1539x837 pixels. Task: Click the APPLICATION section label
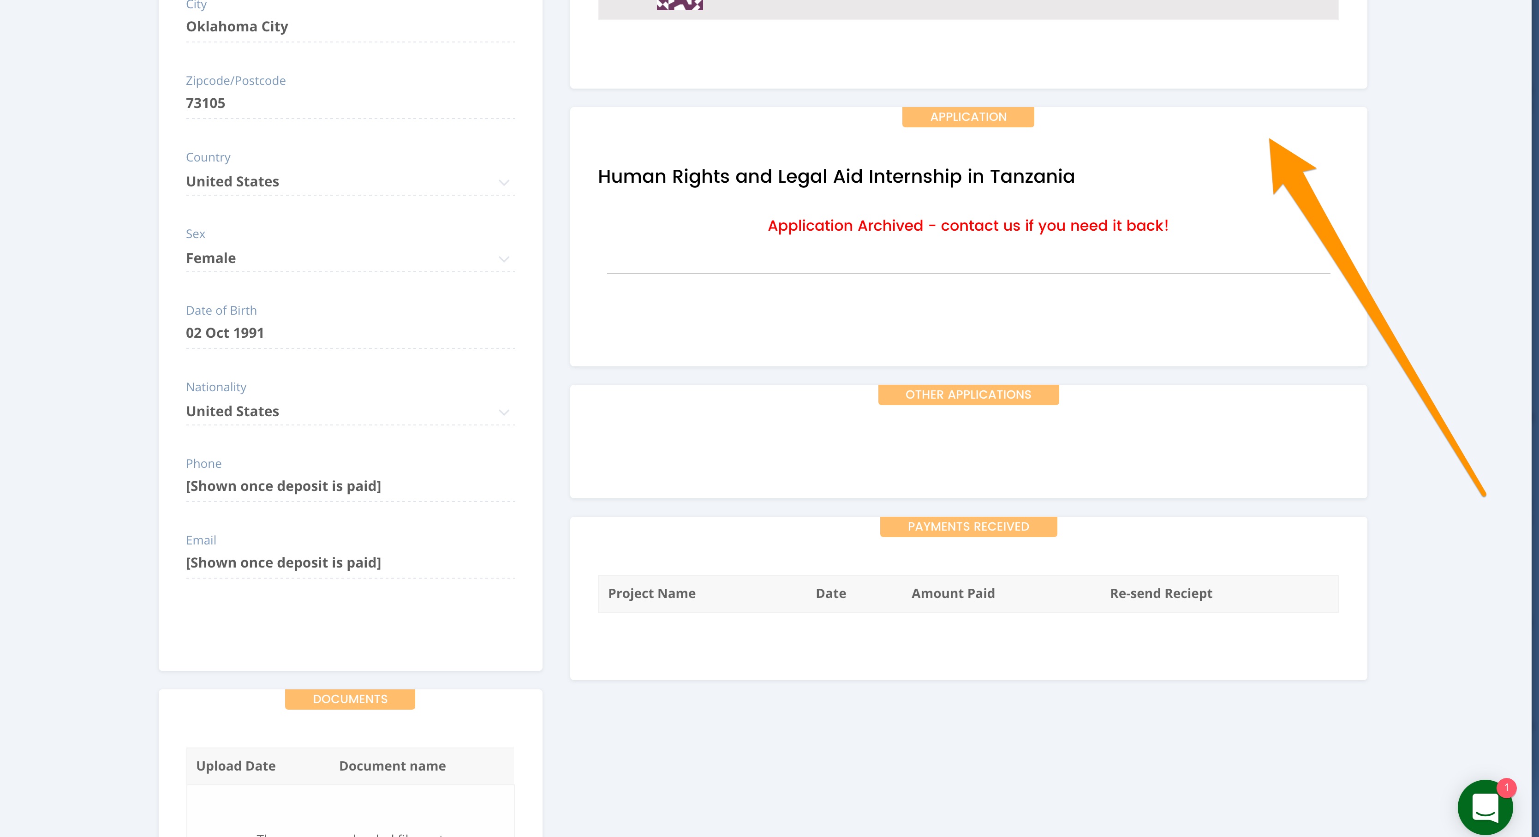click(968, 117)
